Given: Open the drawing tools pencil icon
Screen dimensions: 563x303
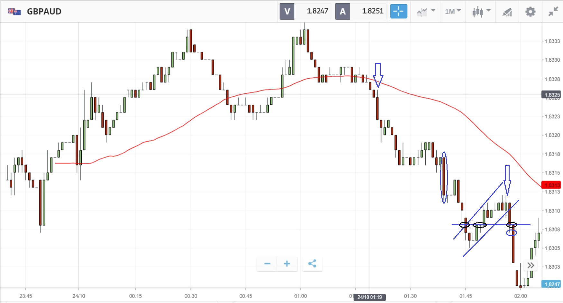Looking at the screenshot, I should coord(507,12).
